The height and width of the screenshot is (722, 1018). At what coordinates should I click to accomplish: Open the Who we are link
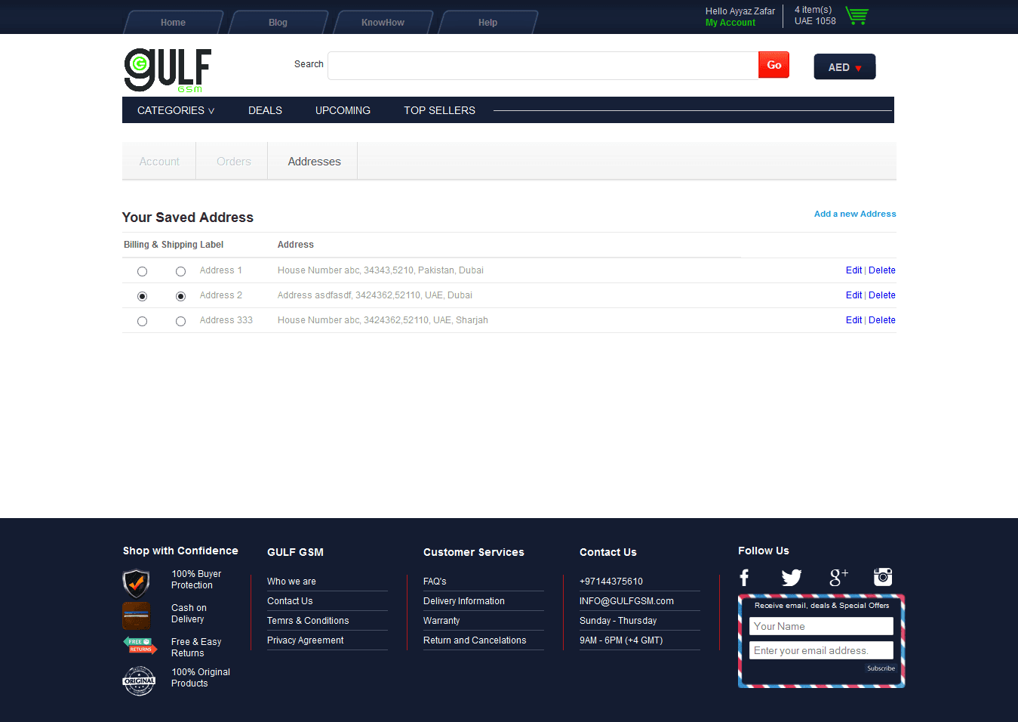pos(291,582)
